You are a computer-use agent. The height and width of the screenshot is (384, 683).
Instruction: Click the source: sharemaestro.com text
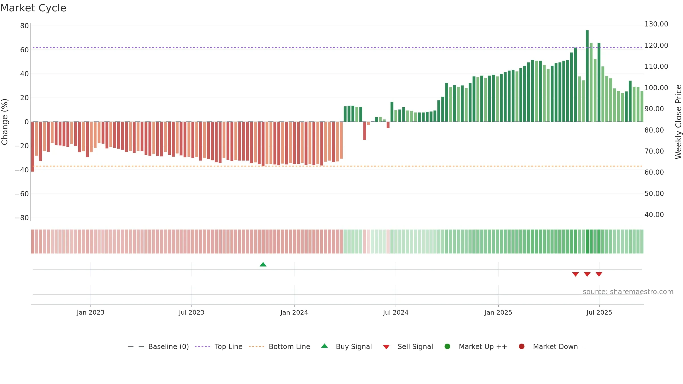(x=628, y=292)
